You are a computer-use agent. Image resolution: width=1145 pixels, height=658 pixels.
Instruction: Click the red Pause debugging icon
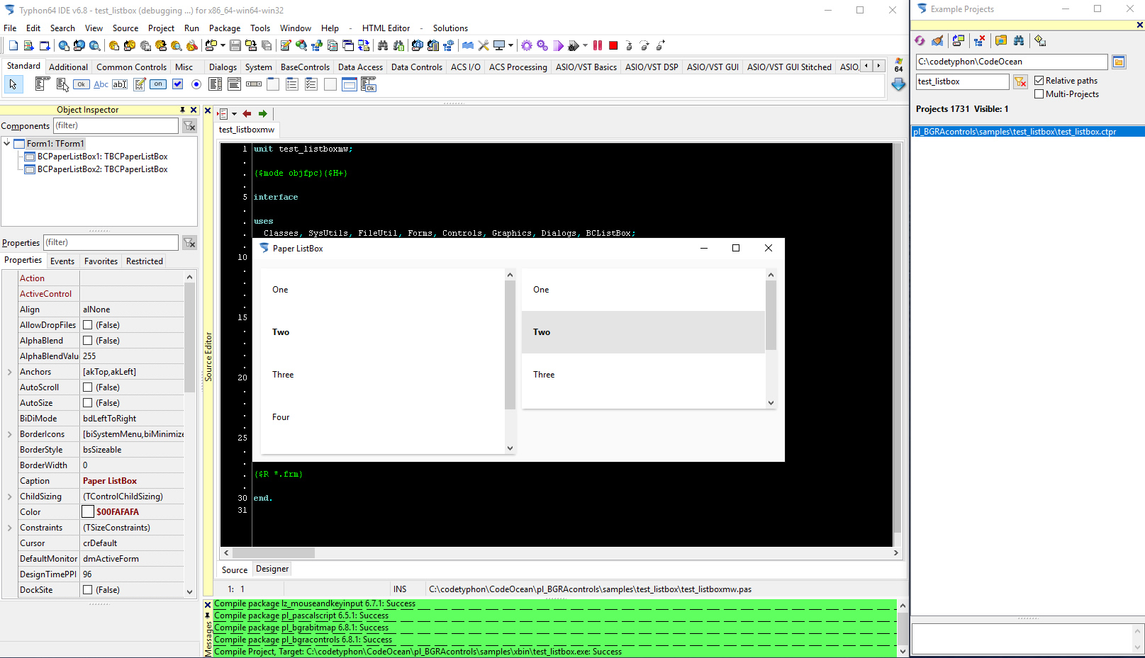tap(598, 45)
